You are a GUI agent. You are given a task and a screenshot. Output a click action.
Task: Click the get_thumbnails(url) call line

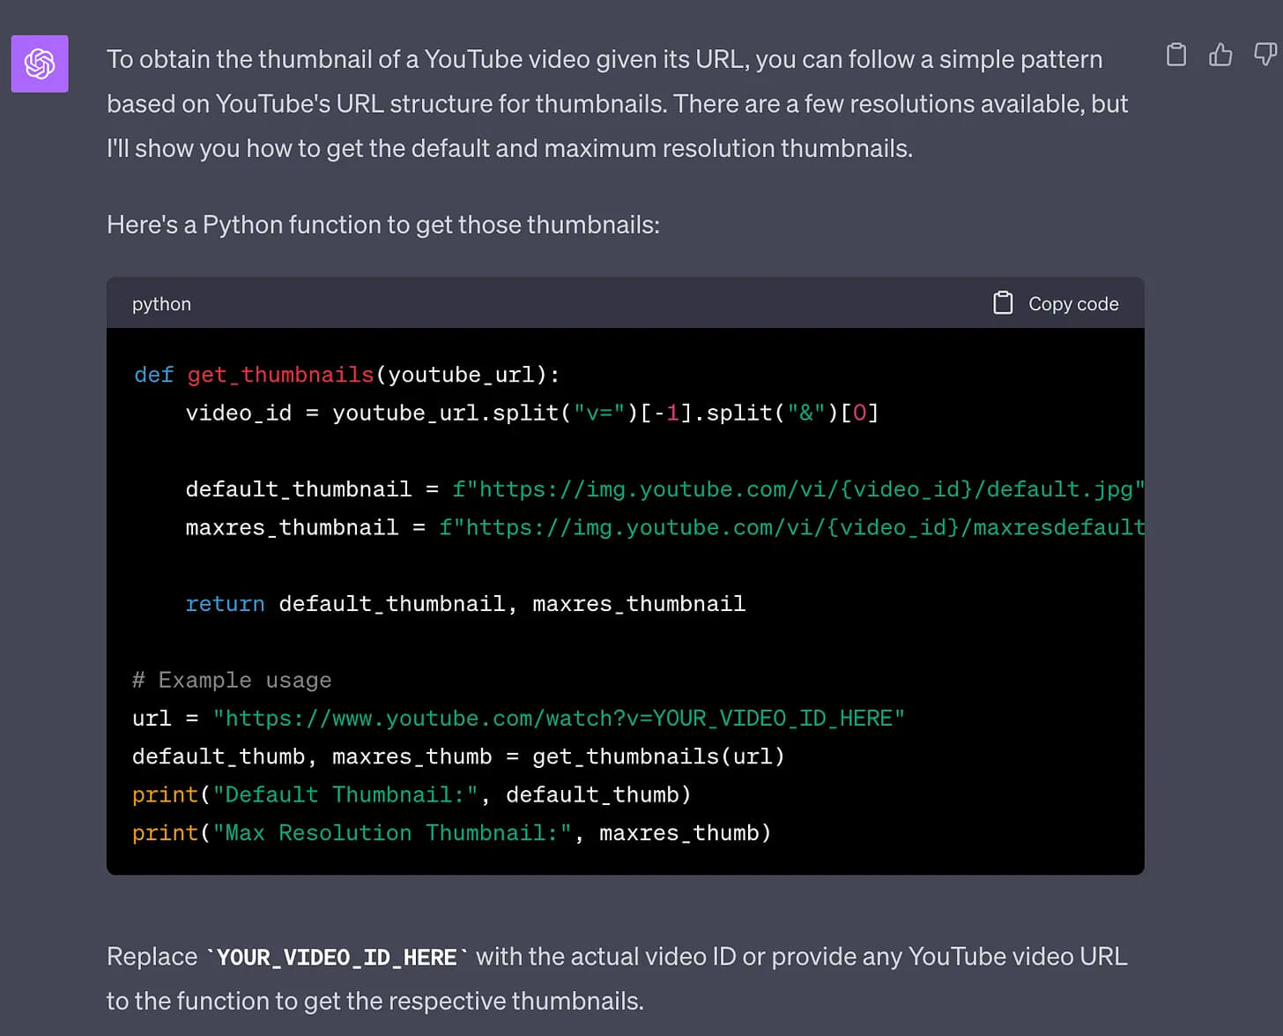(458, 757)
